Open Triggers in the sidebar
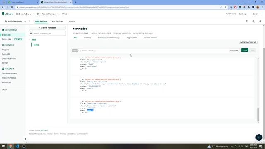Viewport: 265px width, 149px height. coord(5,50)
